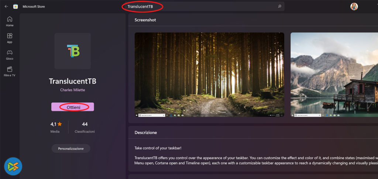Open Charles Milette publisher link
The image size is (378, 179).
(x=73, y=90)
